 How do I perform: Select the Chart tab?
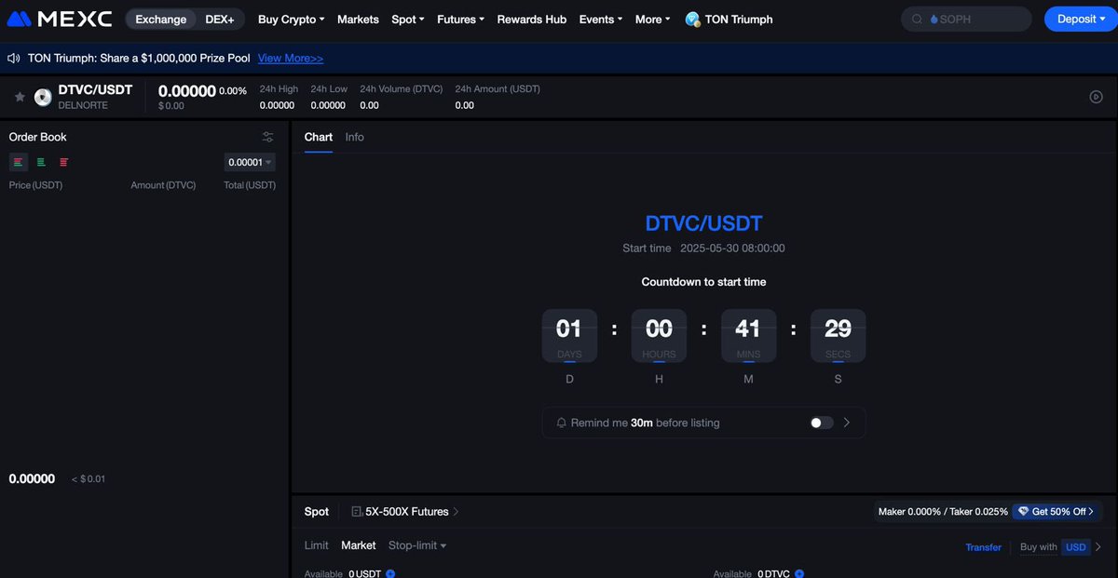pos(319,137)
